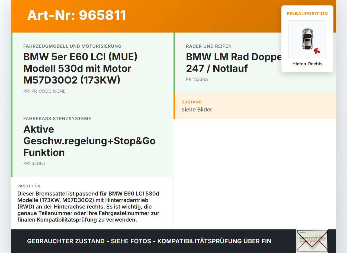The width and height of the screenshot is (347, 253).
Task: Click the 'Hinten-Rechts' caption
Action: (307, 64)
